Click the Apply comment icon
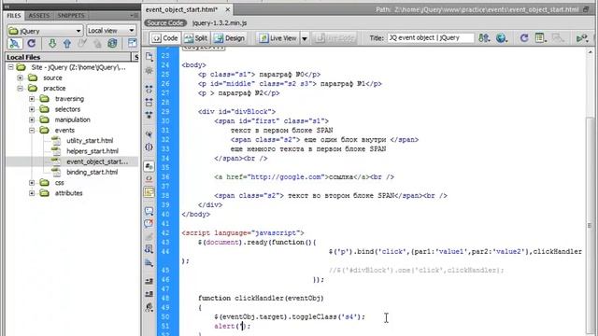 (149, 211)
